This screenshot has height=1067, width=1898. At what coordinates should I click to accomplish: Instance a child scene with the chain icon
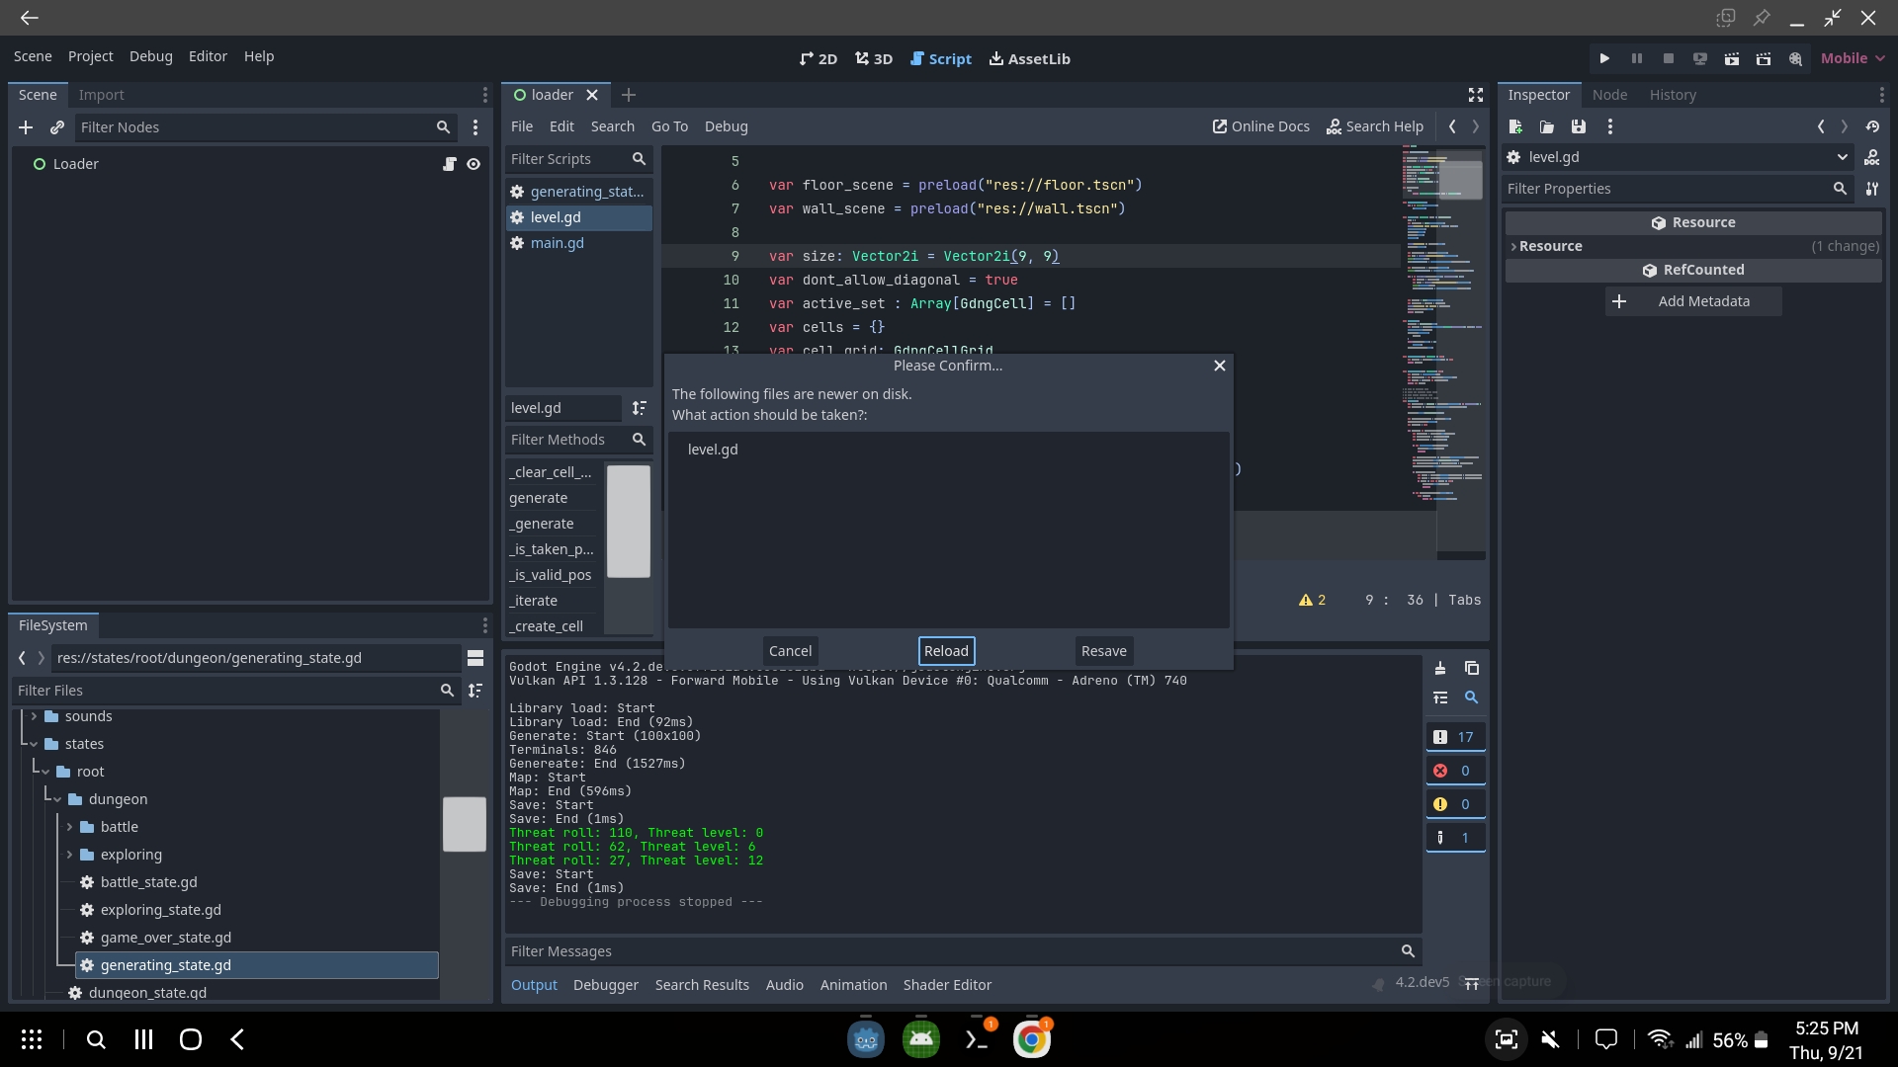(57, 127)
